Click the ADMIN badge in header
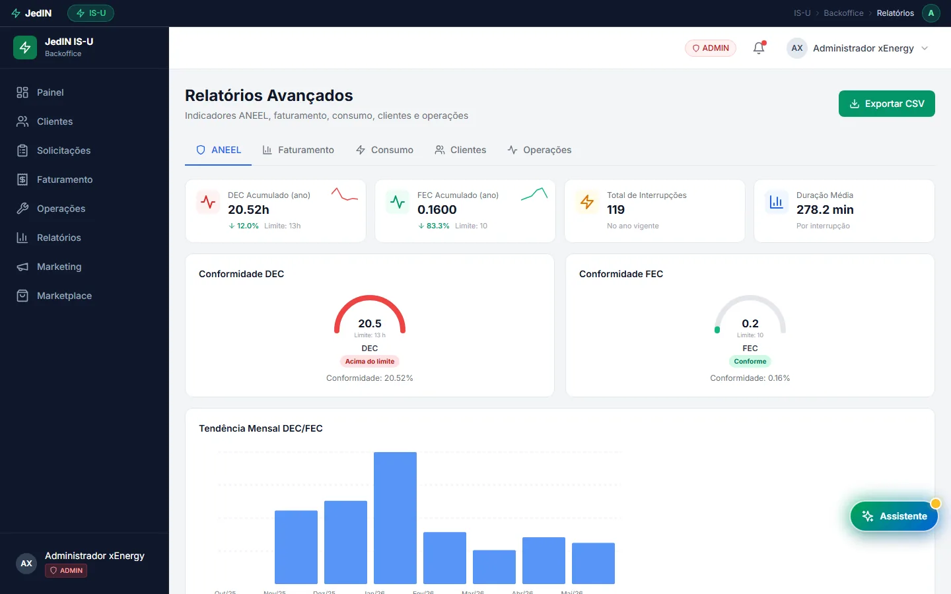The width and height of the screenshot is (951, 594). point(711,48)
